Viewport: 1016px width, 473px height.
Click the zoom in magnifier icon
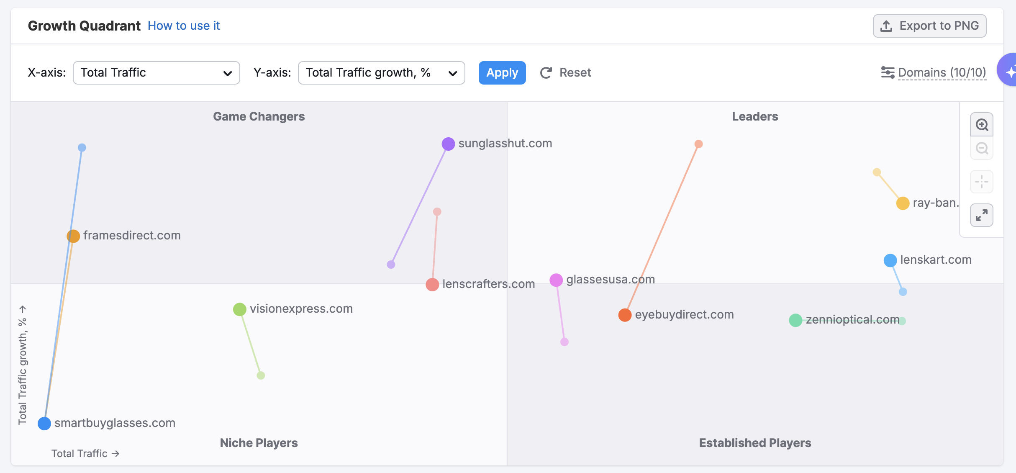click(982, 125)
